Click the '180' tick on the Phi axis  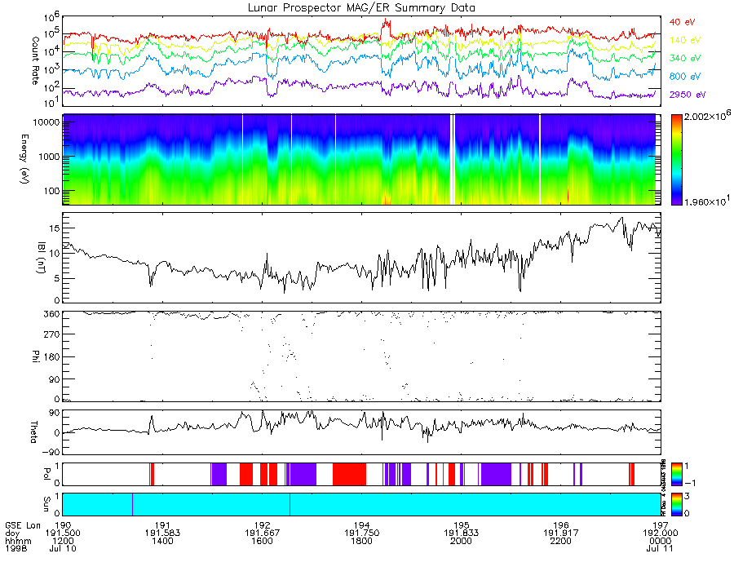coord(52,356)
